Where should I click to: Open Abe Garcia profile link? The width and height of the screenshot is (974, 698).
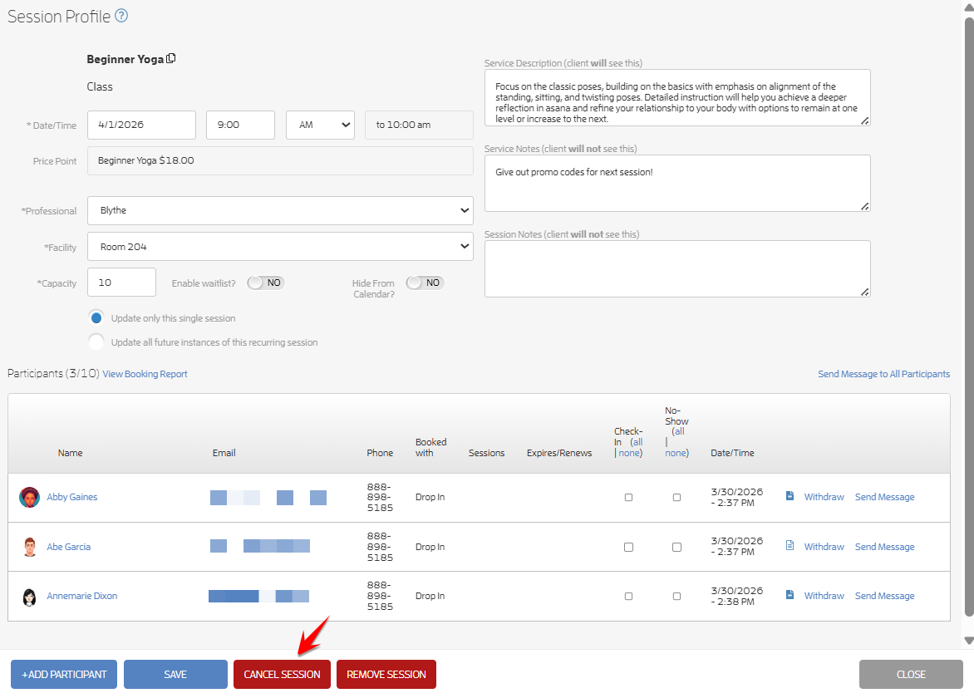coord(68,547)
